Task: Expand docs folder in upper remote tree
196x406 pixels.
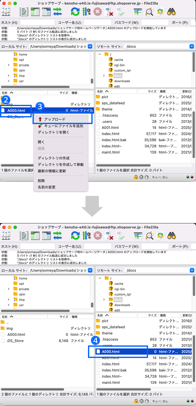Action: click(104, 76)
